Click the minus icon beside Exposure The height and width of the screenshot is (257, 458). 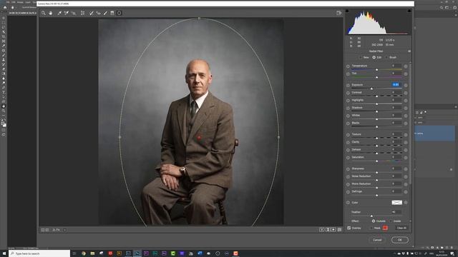pyautogui.click(x=348, y=86)
